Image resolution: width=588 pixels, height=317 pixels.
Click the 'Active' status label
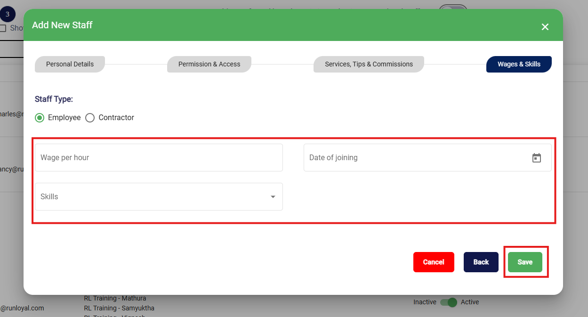[470, 302]
